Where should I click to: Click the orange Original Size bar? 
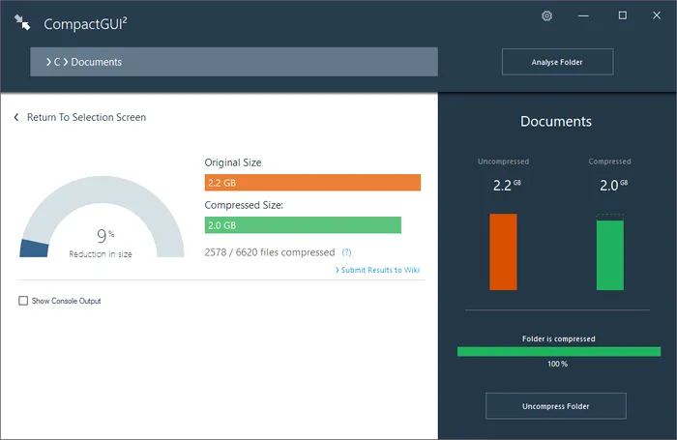[312, 183]
